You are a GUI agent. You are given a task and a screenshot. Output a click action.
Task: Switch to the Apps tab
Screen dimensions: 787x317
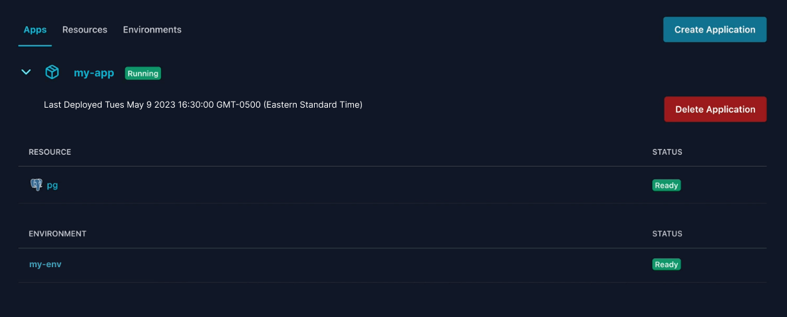[35, 30]
